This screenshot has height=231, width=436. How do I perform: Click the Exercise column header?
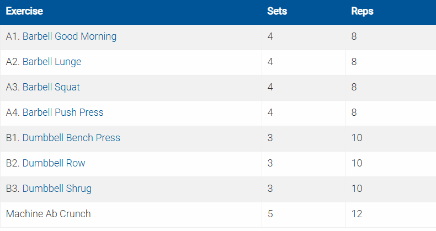point(24,11)
